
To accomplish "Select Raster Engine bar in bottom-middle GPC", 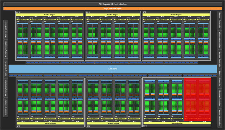I will tap(114, 123).
